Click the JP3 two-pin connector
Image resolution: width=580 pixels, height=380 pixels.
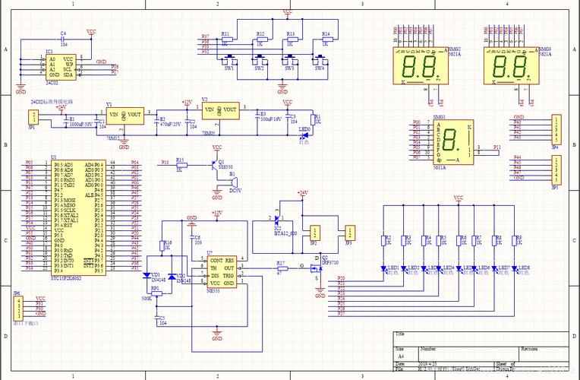coord(350,233)
